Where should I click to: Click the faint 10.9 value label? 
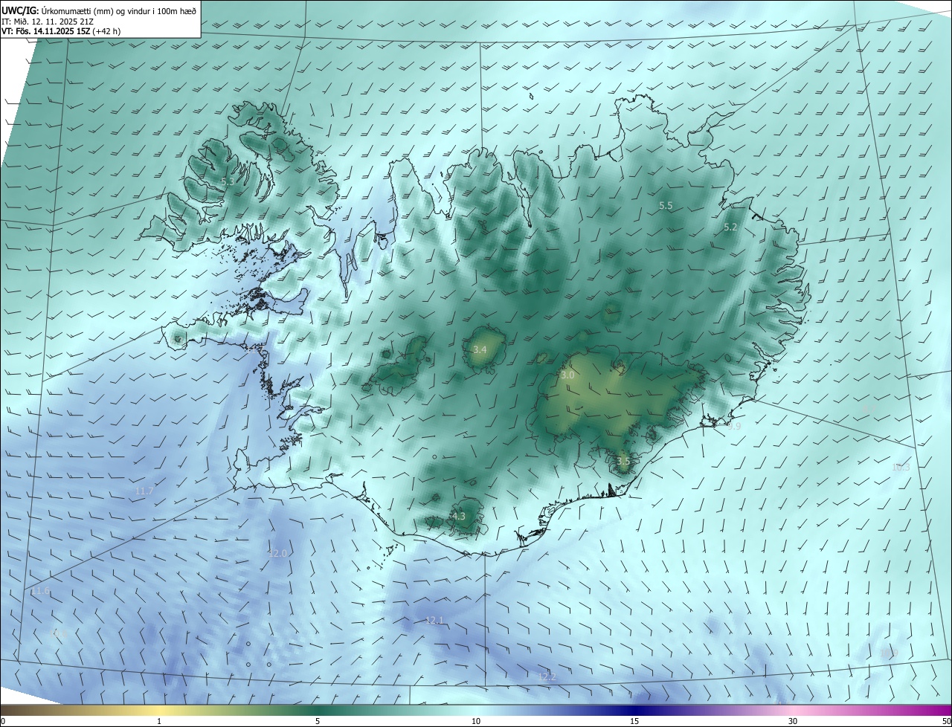click(889, 653)
